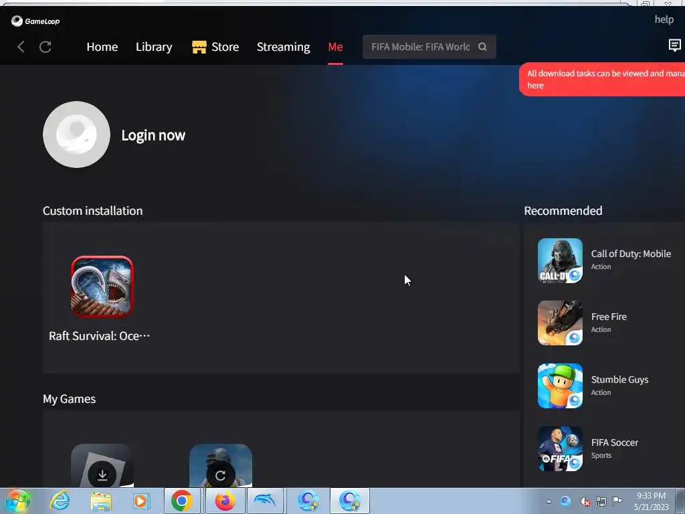Viewport: 685px width, 514px height.
Task: Click the magnifier search icon
Action: click(x=482, y=47)
